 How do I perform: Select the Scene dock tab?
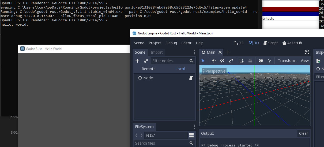(140, 52)
